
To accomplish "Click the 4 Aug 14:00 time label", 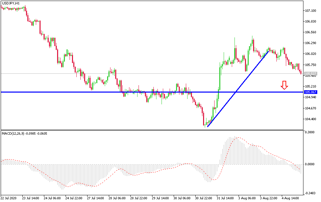I will (x=290, y=198).
